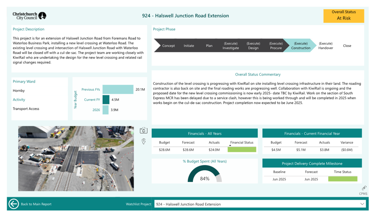Click the 2026 budget bar
Screen dimensions: 375x217
point(105,110)
